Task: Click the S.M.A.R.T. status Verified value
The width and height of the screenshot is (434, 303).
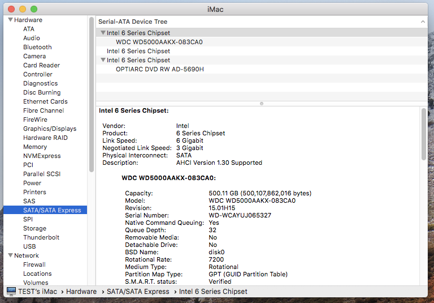Action: coord(220,281)
